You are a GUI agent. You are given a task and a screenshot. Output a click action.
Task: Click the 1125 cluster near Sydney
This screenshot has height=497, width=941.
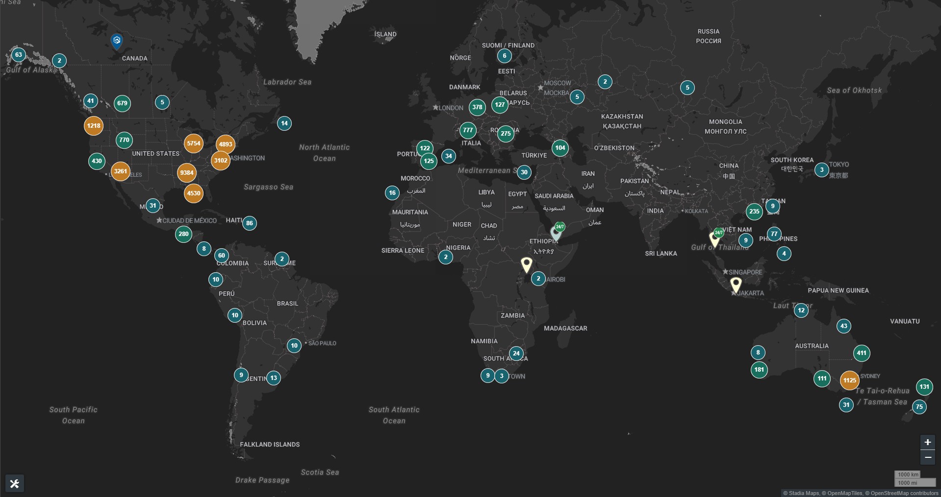click(x=849, y=380)
